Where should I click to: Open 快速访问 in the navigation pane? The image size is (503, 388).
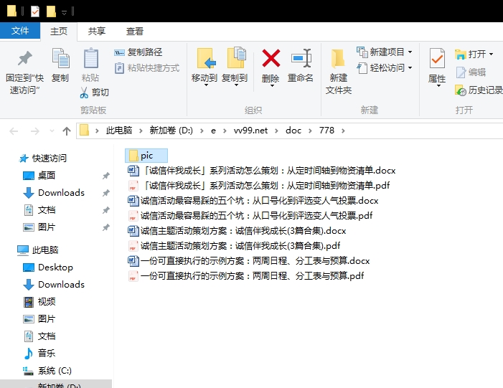tap(42, 158)
